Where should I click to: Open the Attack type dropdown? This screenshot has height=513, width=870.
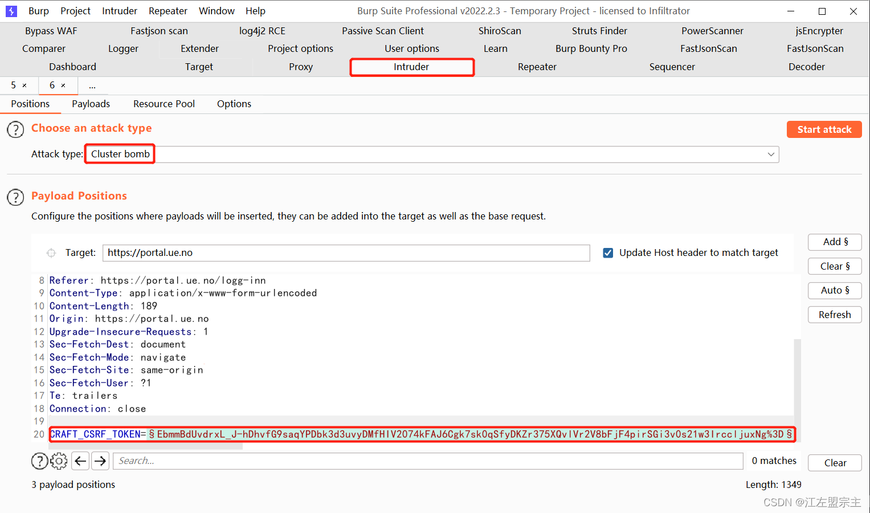(x=432, y=154)
